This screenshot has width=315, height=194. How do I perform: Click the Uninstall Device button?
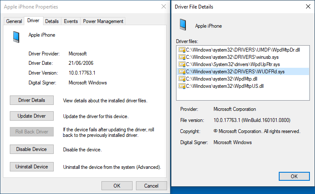pyautogui.click(x=32, y=167)
